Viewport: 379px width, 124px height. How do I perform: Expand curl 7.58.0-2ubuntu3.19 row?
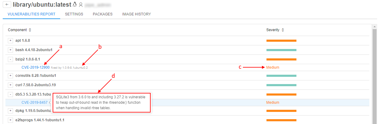(x=10, y=85)
